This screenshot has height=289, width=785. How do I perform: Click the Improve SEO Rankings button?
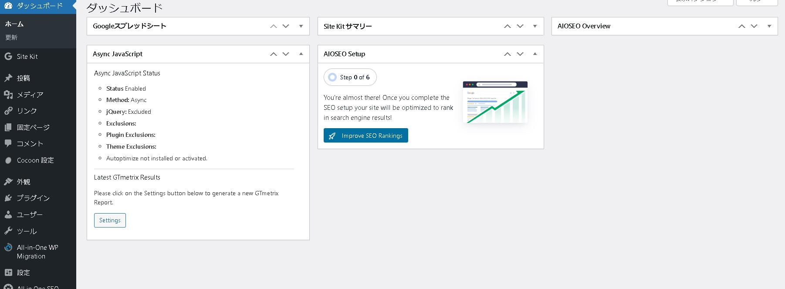point(365,136)
